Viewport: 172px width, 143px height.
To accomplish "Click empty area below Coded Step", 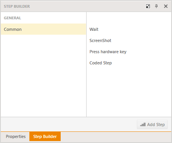I will point(129,91).
